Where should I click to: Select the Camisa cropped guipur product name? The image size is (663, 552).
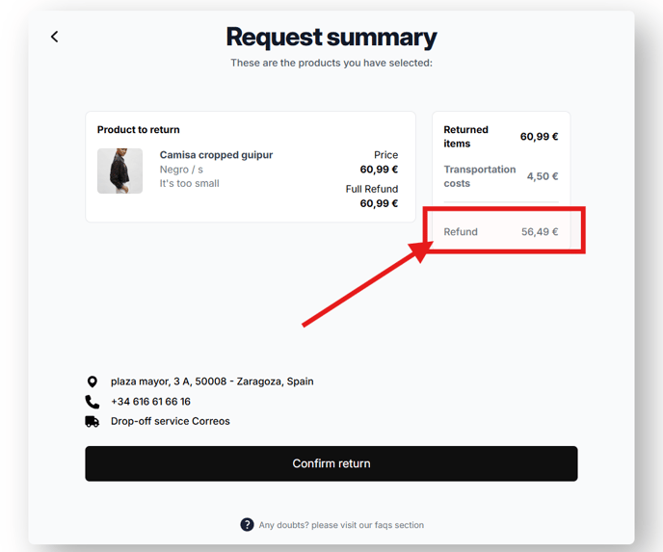coord(216,155)
